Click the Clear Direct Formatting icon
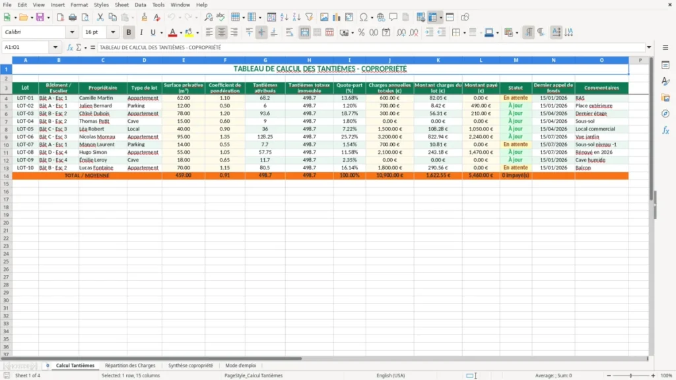Image resolution: width=676 pixels, height=380 pixels. click(157, 17)
